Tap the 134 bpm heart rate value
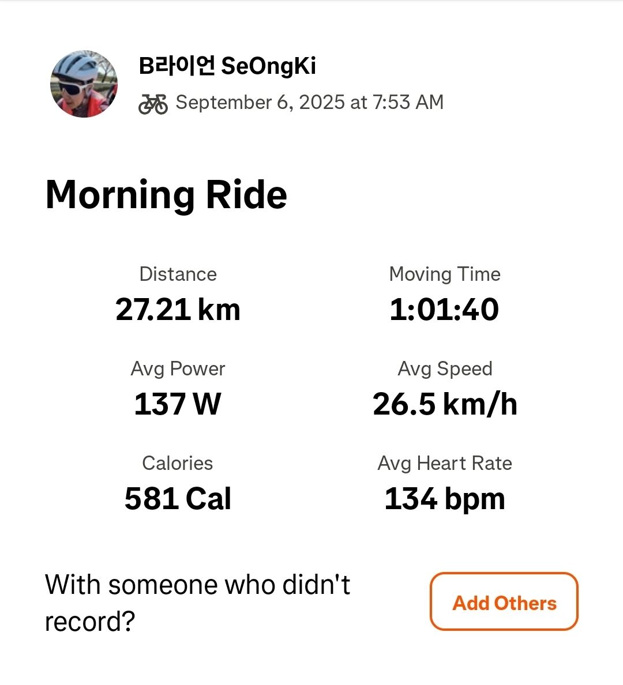Image resolution: width=623 pixels, height=685 pixels. click(x=445, y=499)
